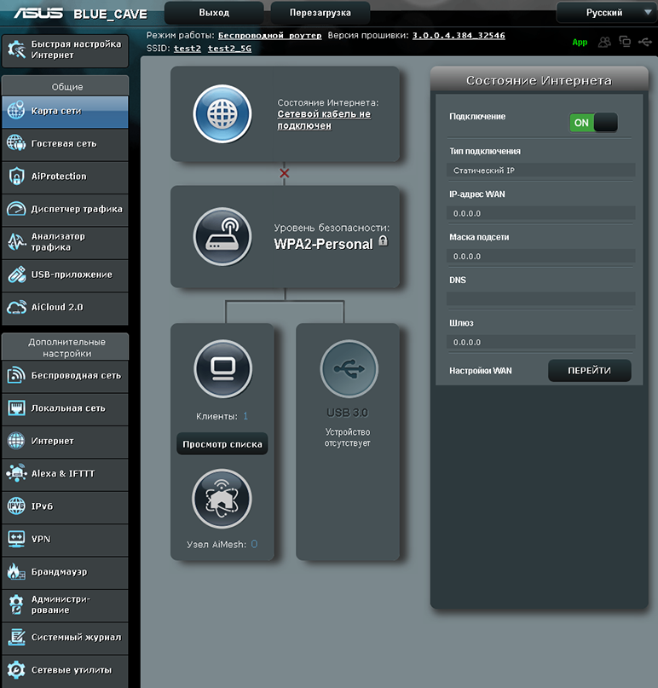658x688 pixels.
Task: Click the Интернет globe sidebar icon
Action: [x=16, y=441]
